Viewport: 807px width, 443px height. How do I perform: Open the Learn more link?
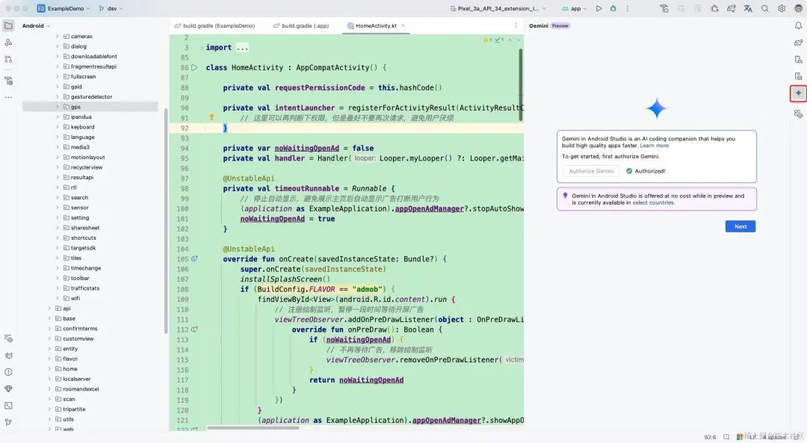[x=654, y=146]
